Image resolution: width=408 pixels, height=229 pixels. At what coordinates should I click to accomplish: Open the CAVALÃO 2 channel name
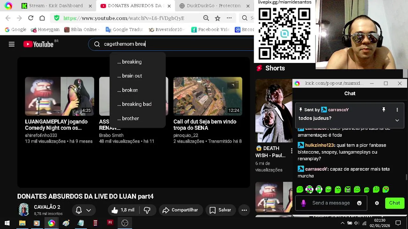pyautogui.click(x=47, y=207)
